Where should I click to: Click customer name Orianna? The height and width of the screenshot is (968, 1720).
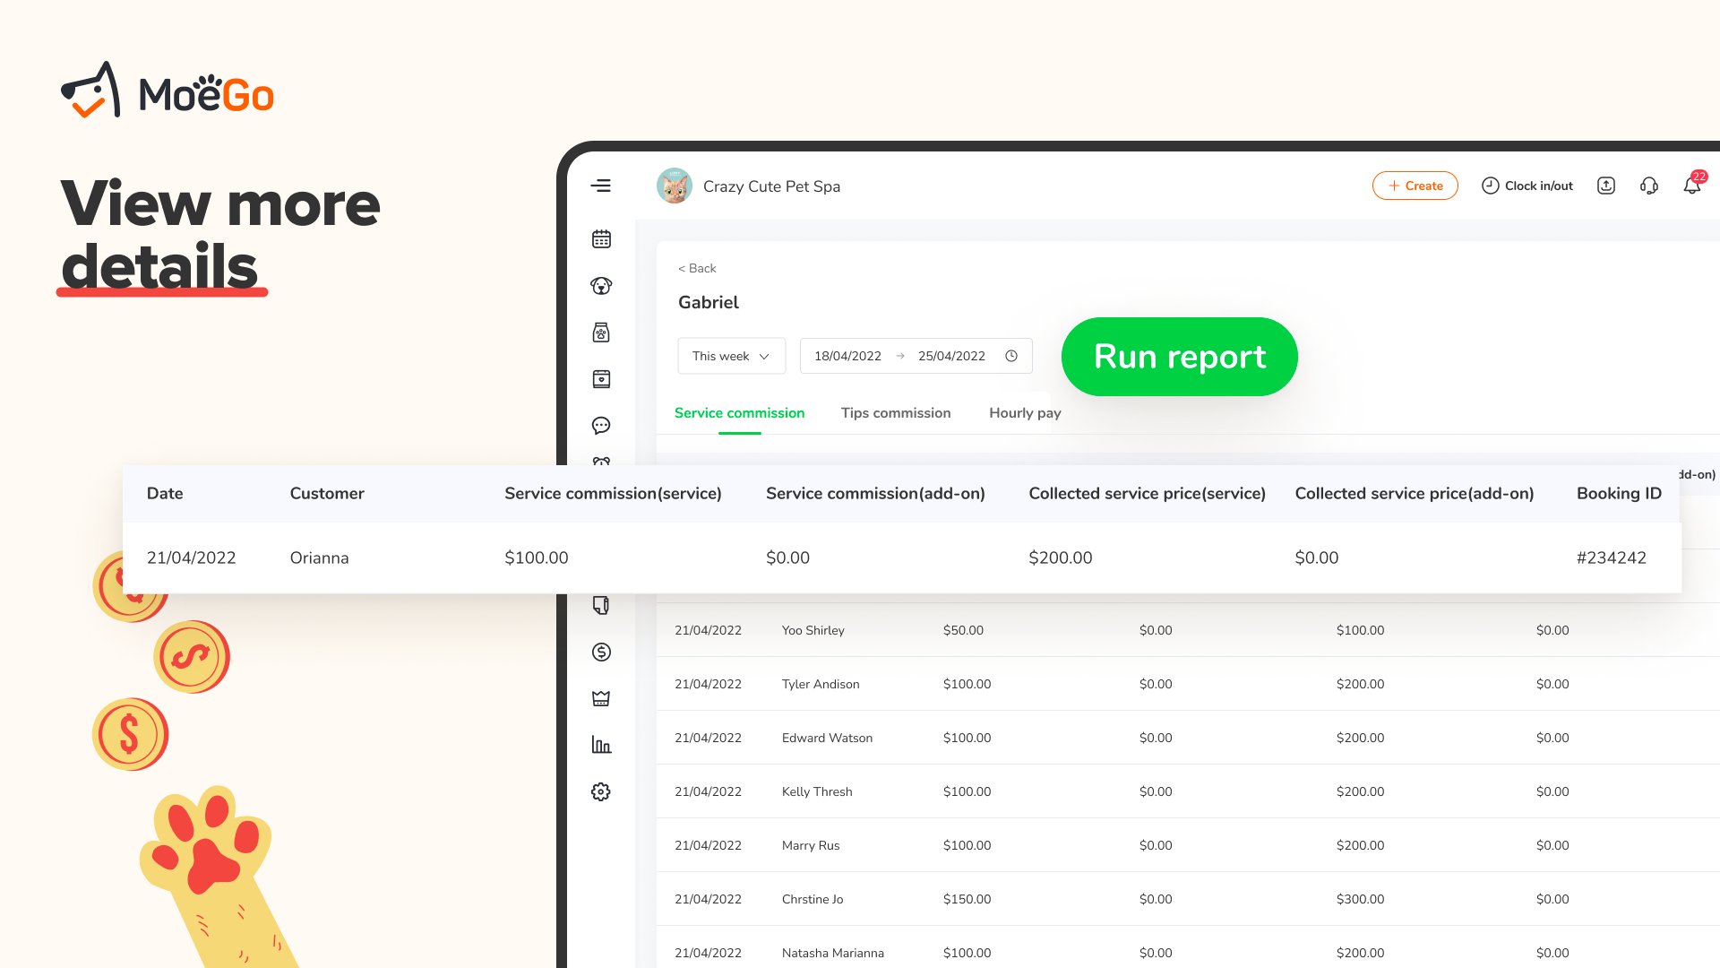(319, 557)
